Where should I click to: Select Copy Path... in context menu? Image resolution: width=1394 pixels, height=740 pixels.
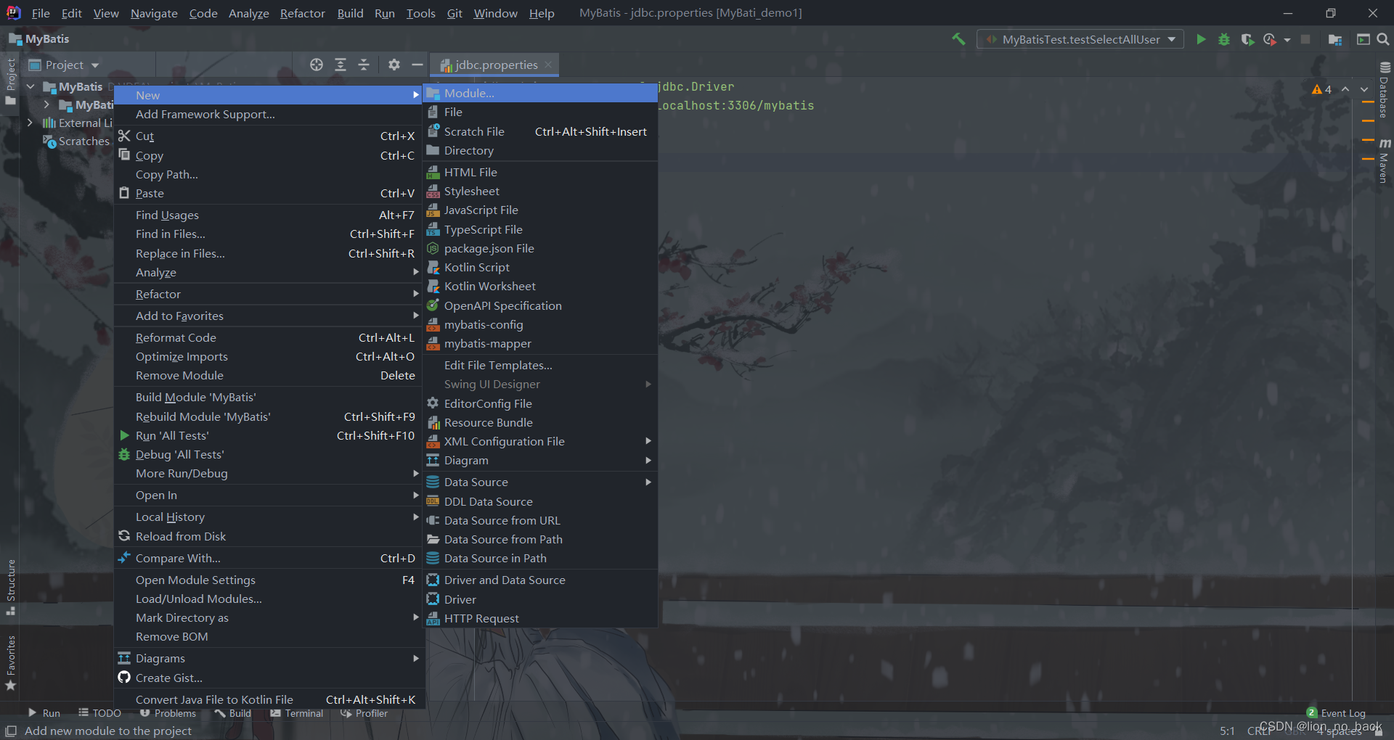click(269, 174)
